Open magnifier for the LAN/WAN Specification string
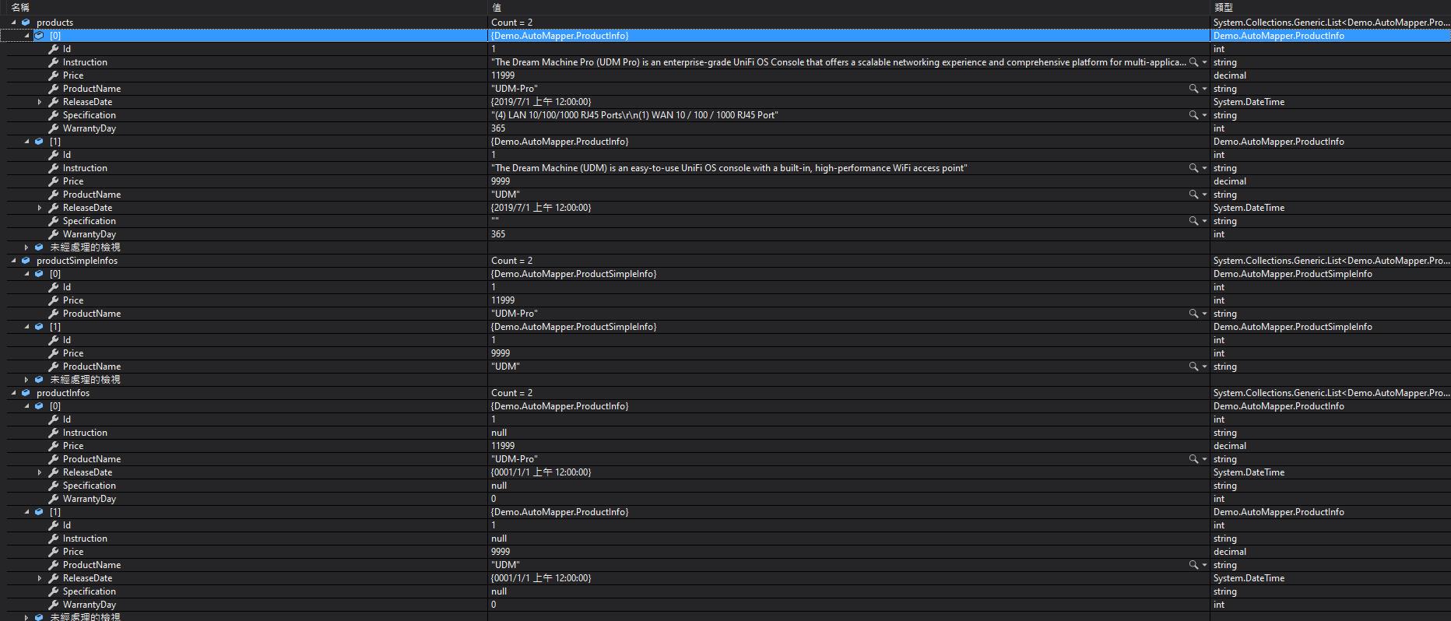Viewport: 1451px width, 621px height. tap(1193, 115)
